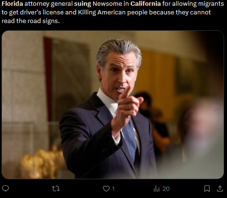Bookmark this post

pyautogui.click(x=207, y=188)
